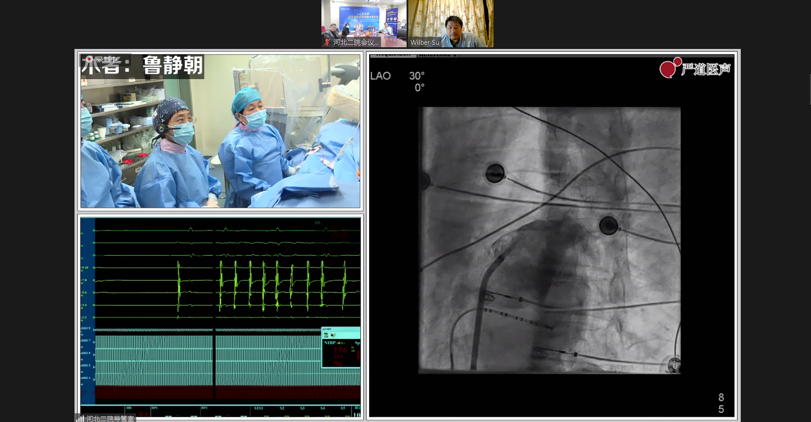Click the S2 field in bottom bar
The image size is (811, 422).
tap(282, 408)
